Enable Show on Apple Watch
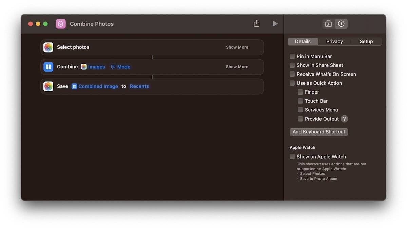 (292, 157)
